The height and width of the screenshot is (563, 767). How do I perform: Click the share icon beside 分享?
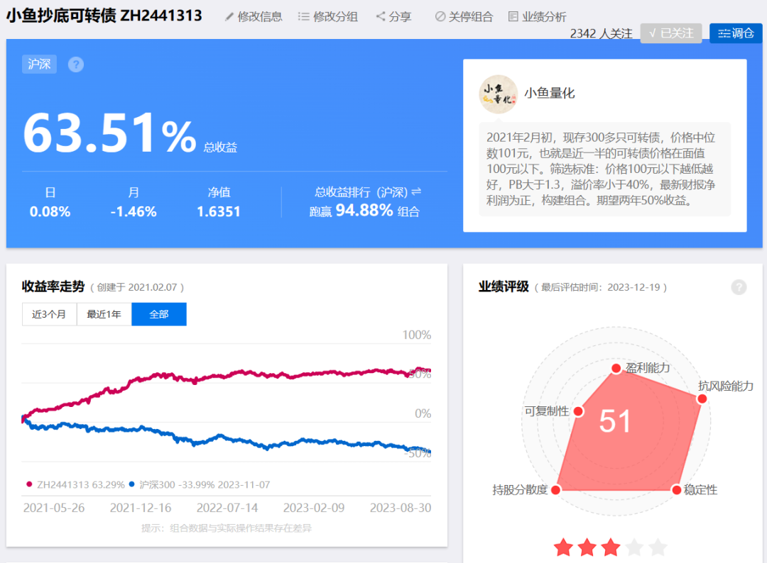pos(381,16)
